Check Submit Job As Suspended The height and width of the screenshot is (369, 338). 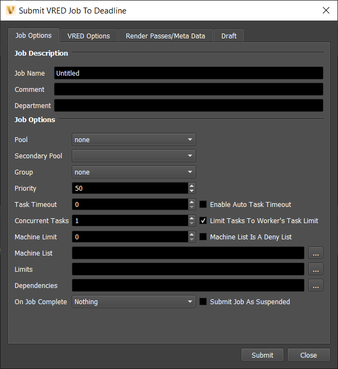pos(204,302)
